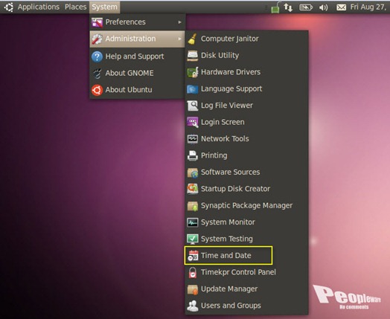
Task: Click the Preferences menu icon
Action: pos(97,22)
